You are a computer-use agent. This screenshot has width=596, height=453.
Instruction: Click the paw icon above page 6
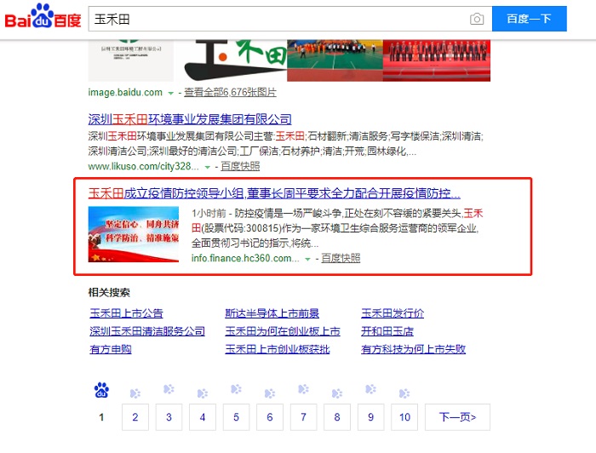[270, 393]
